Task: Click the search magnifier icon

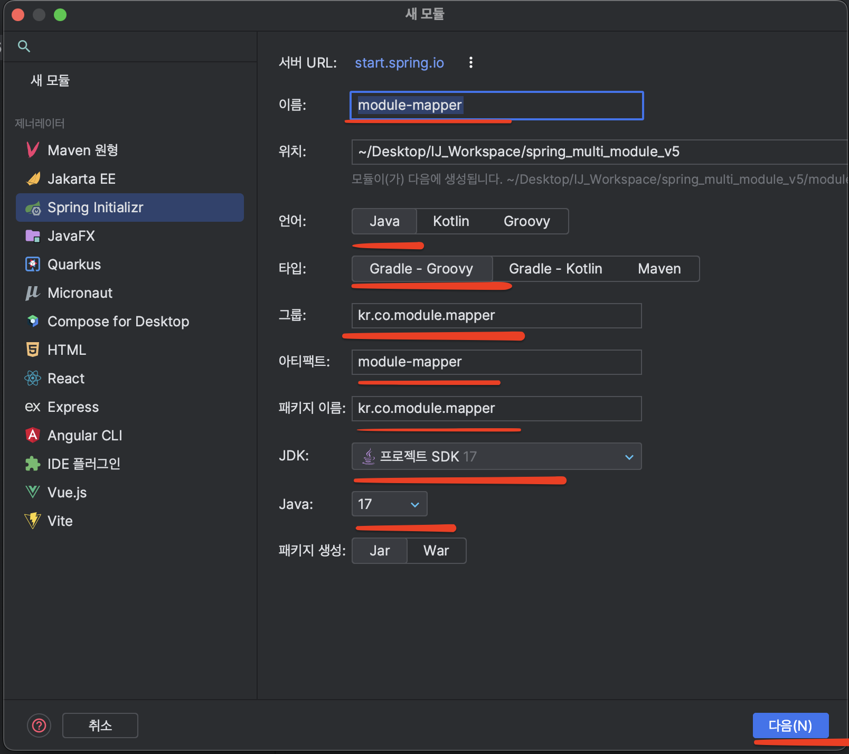Action: pyautogui.click(x=24, y=46)
